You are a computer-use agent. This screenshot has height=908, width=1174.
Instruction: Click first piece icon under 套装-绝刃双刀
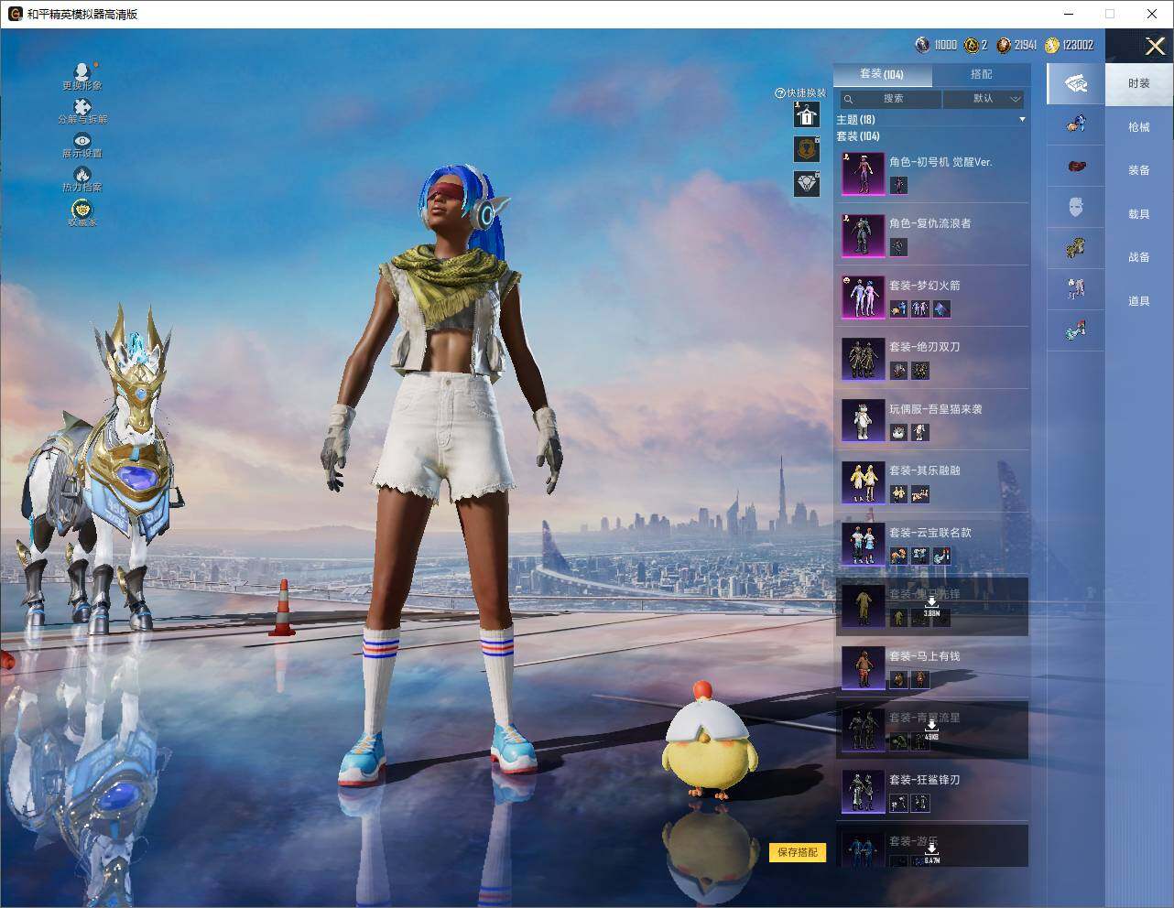click(x=898, y=371)
